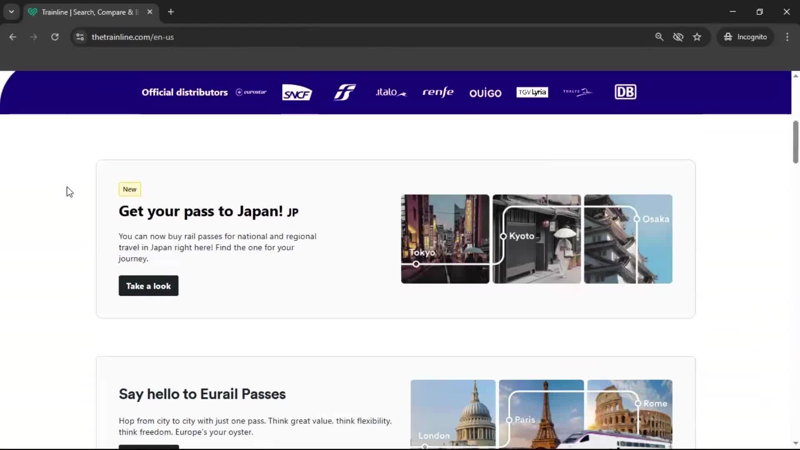Select the renfe logo
800x450 pixels.
pyautogui.click(x=438, y=92)
